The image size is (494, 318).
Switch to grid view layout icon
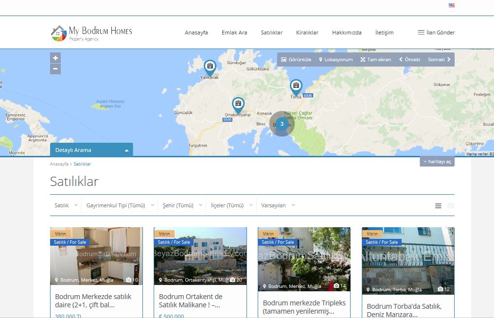click(x=451, y=206)
